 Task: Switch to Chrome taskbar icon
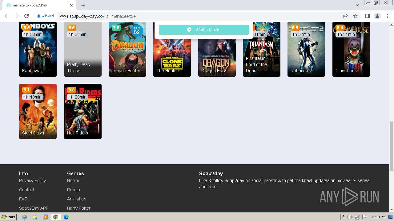(x=55, y=217)
